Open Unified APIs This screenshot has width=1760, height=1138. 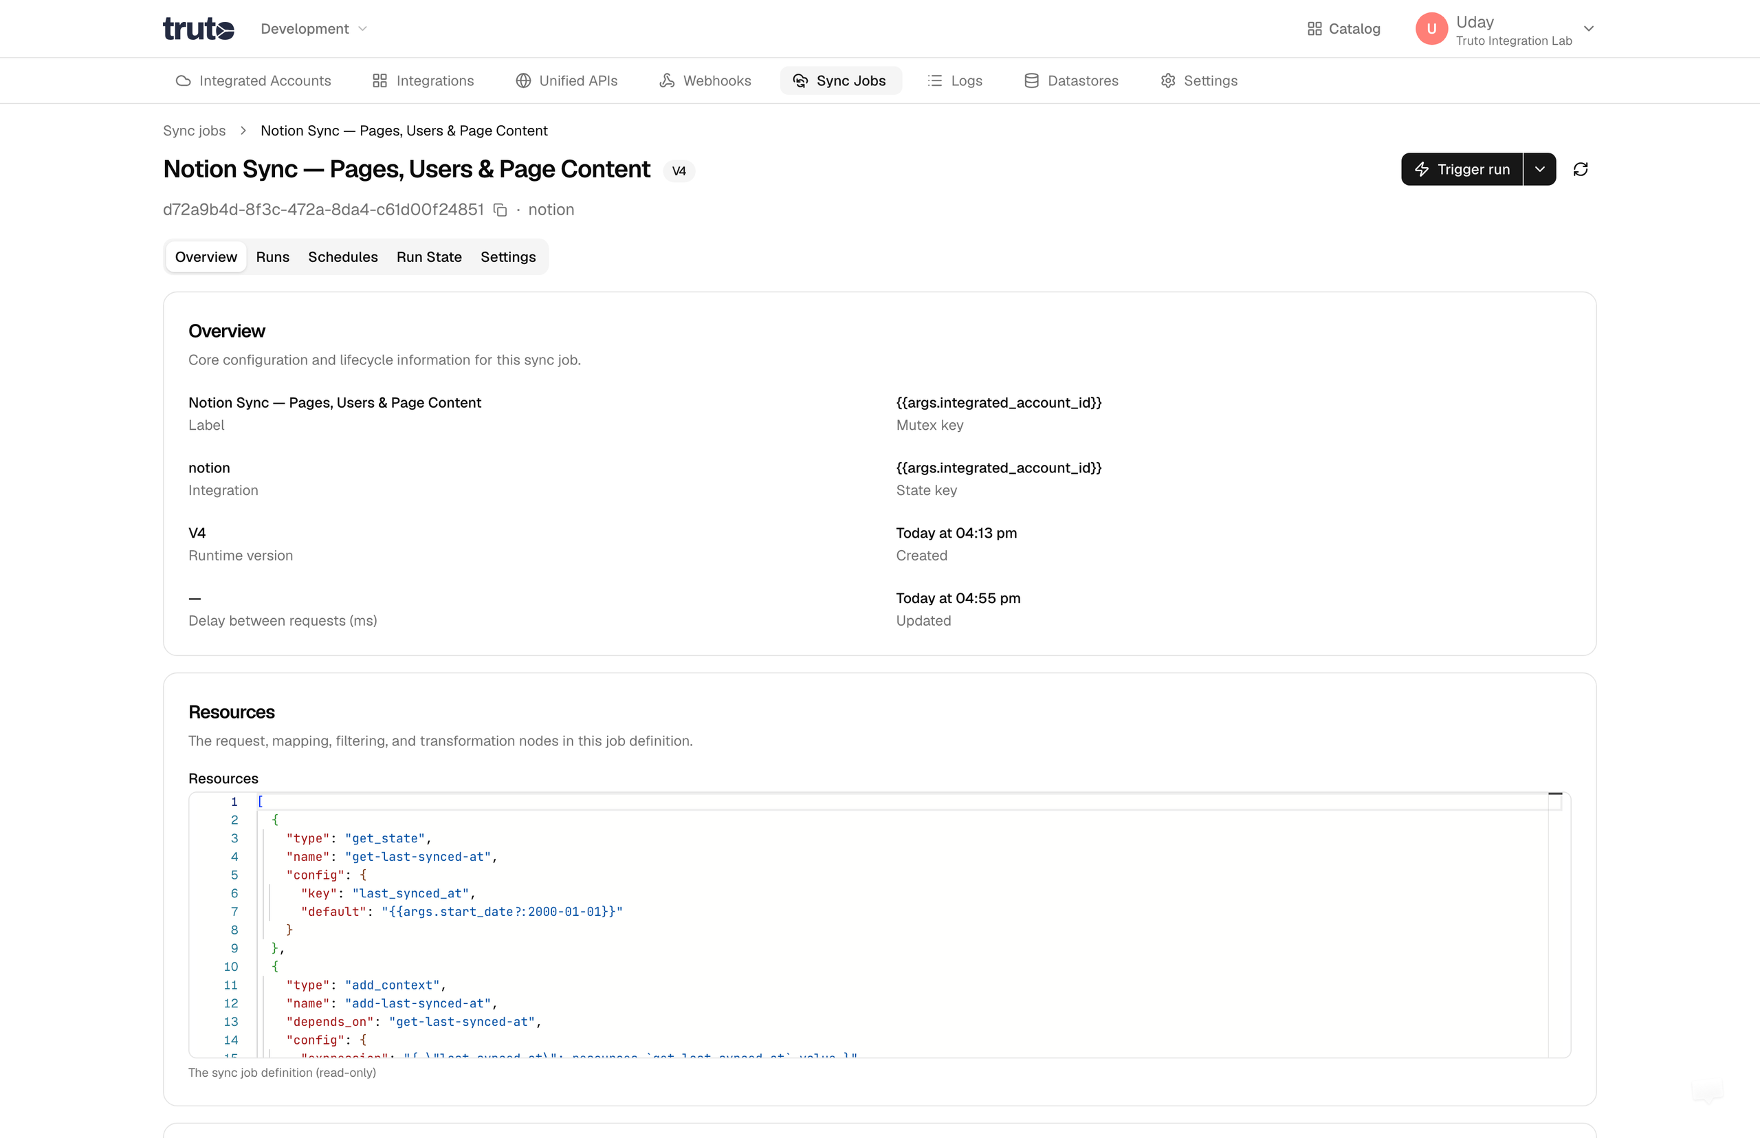click(x=566, y=80)
